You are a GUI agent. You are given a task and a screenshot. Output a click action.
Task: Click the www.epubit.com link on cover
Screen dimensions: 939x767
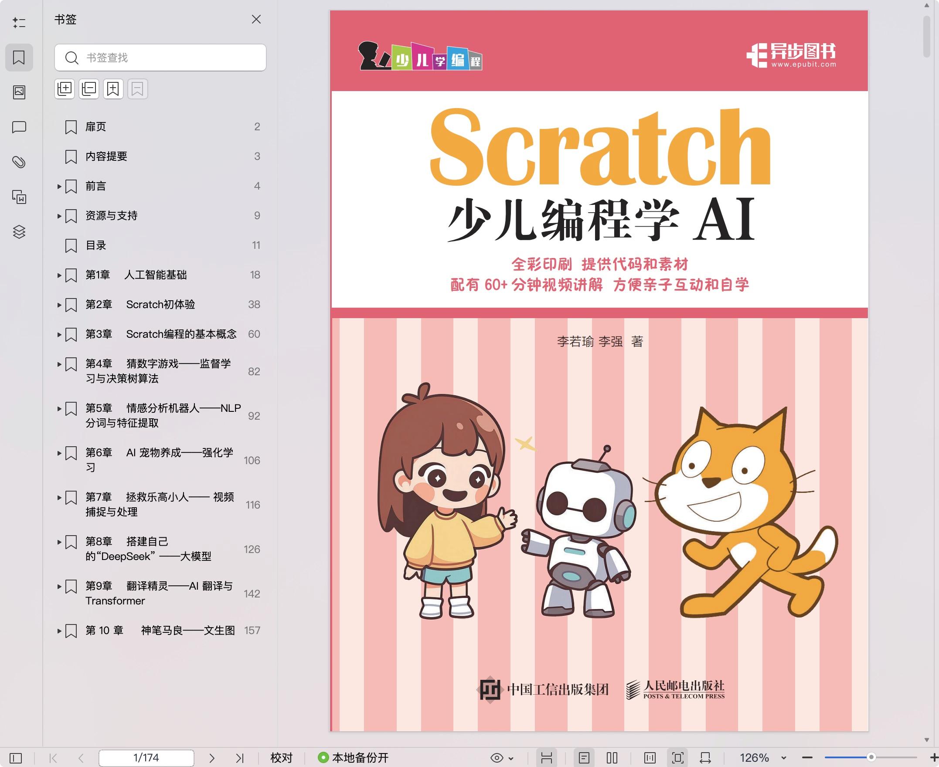click(x=804, y=64)
